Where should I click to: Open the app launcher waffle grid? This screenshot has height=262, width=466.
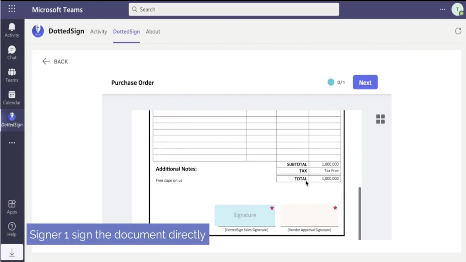pyautogui.click(x=12, y=9)
